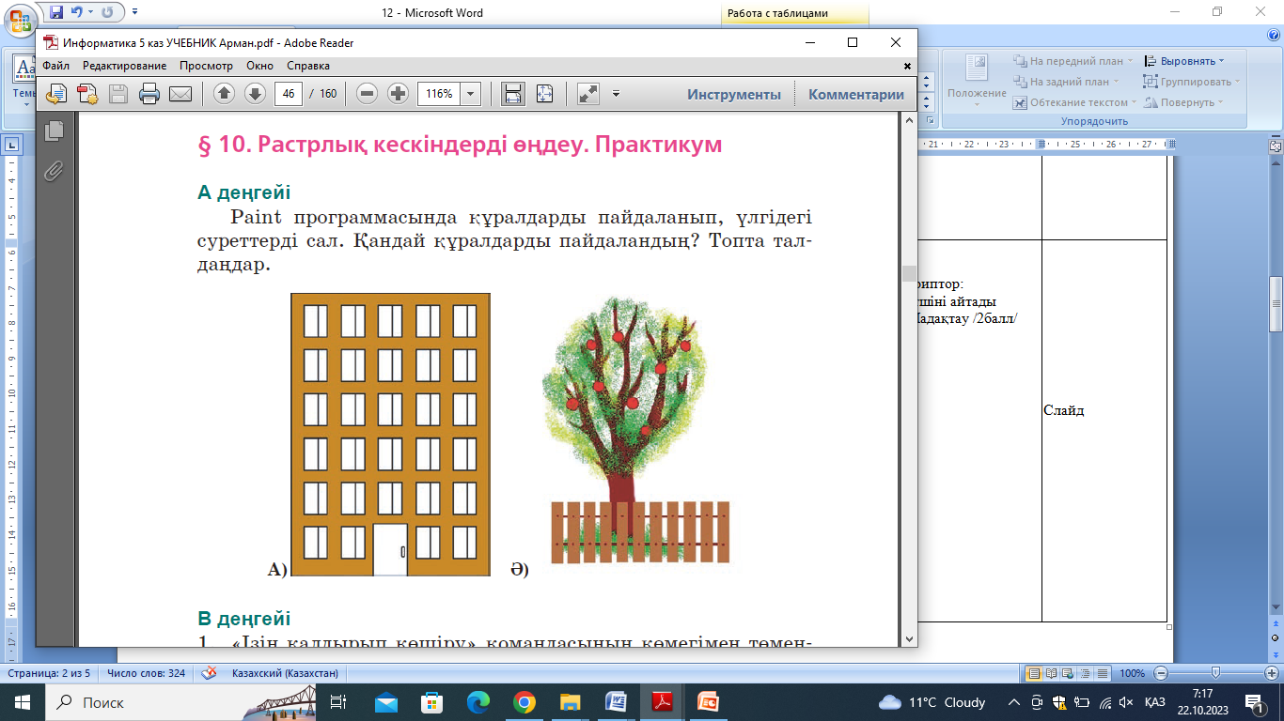Toggle Reader read mode with arrows icon
The height and width of the screenshot is (721, 1284).
click(x=587, y=94)
